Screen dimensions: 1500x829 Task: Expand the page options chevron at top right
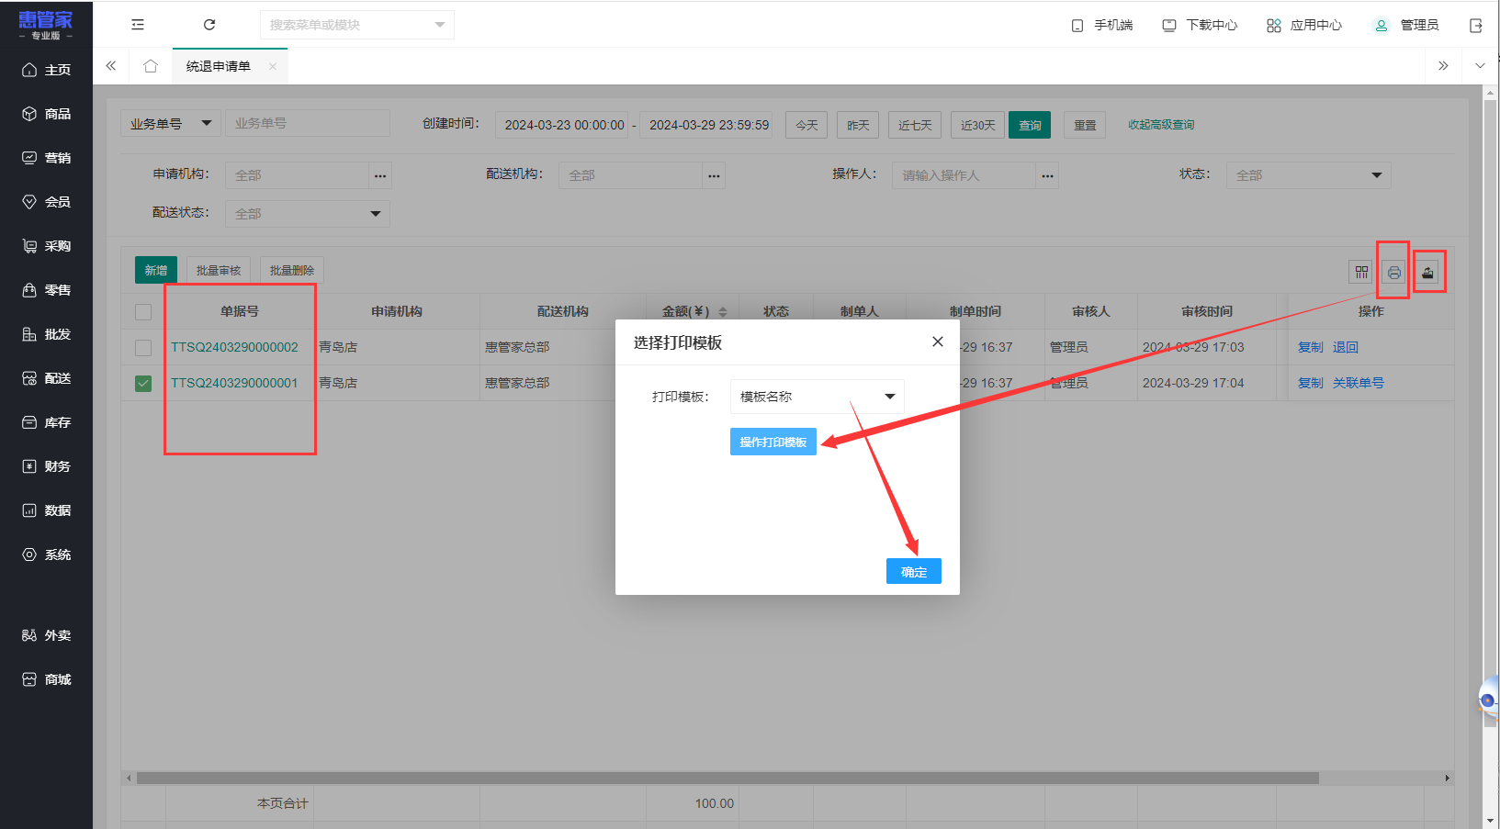pos(1480,66)
